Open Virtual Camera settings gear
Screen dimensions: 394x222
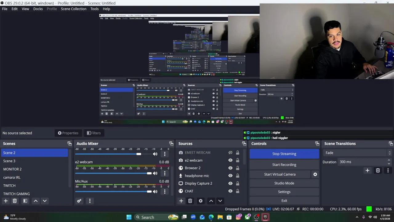(x=315, y=174)
